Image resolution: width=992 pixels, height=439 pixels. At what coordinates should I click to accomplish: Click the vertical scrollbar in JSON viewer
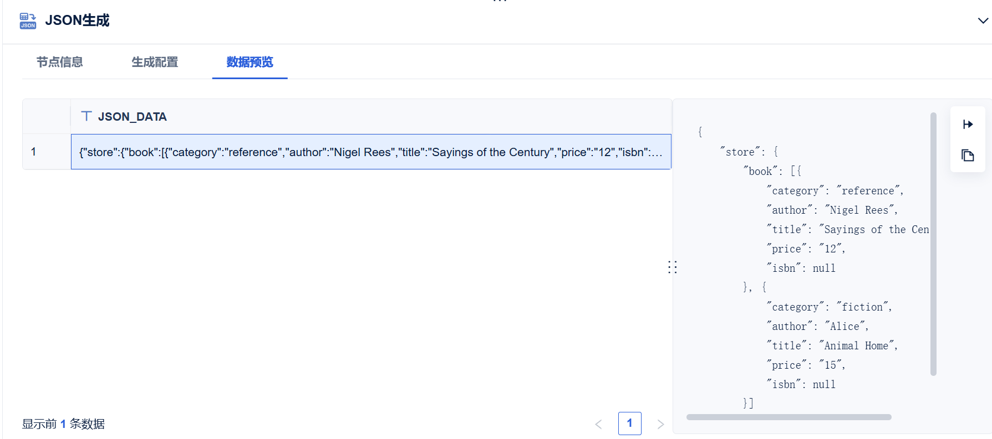pyautogui.click(x=933, y=244)
